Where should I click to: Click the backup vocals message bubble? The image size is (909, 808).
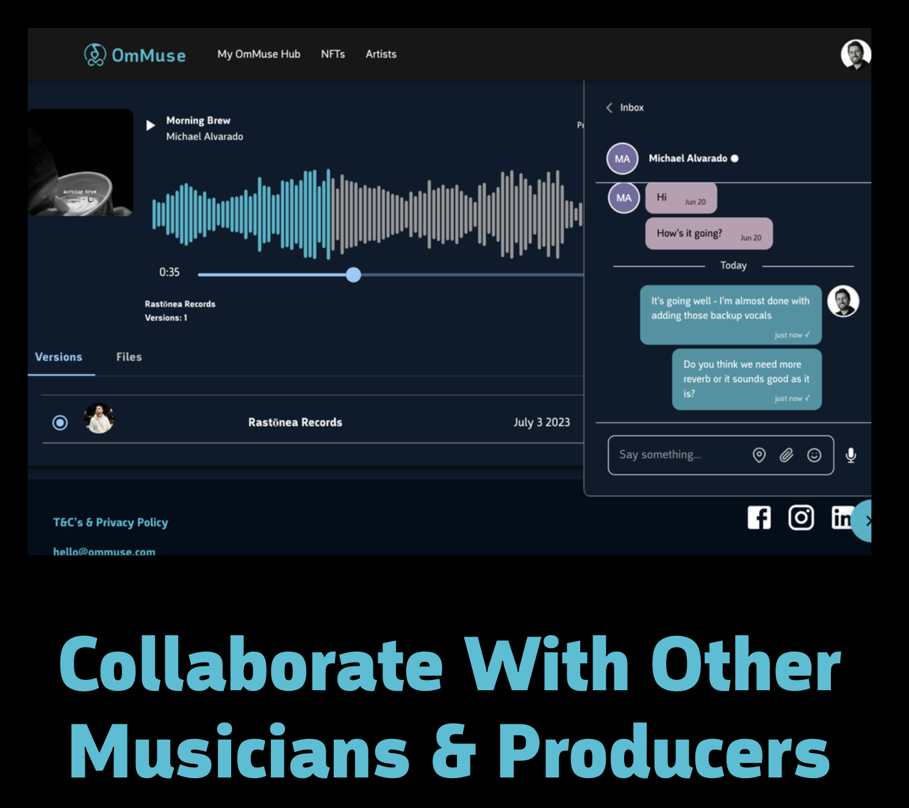tap(731, 315)
